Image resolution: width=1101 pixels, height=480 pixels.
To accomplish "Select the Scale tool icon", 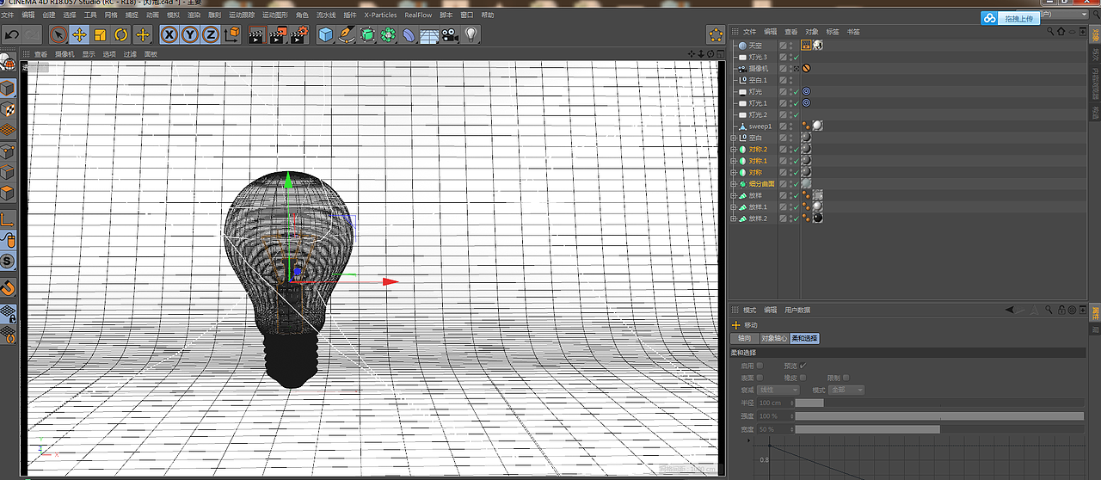I will (100, 34).
